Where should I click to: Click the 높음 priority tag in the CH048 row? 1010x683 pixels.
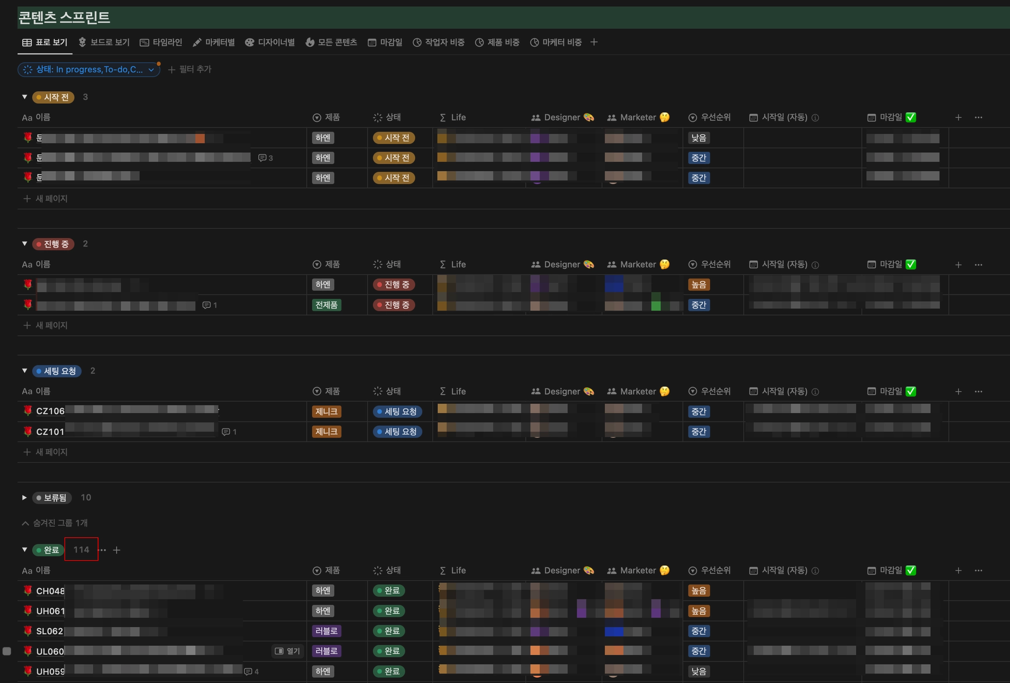tap(698, 591)
